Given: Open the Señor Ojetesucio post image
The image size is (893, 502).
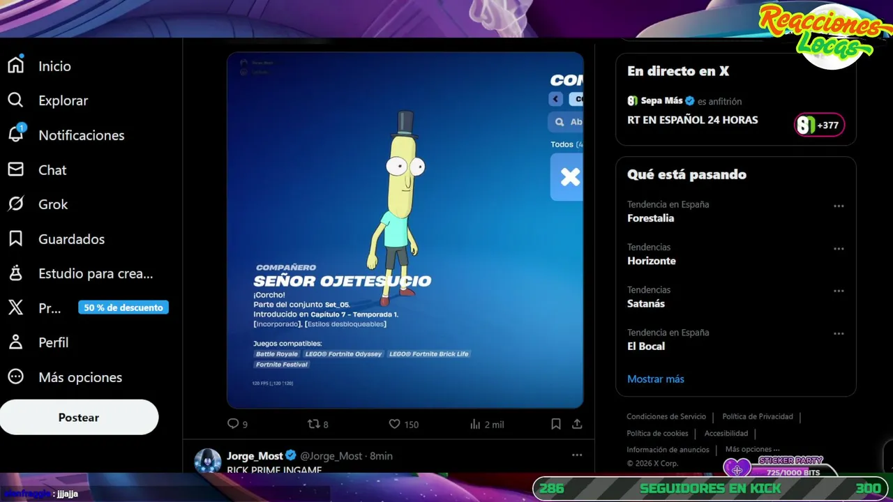Looking at the screenshot, I should [405, 230].
